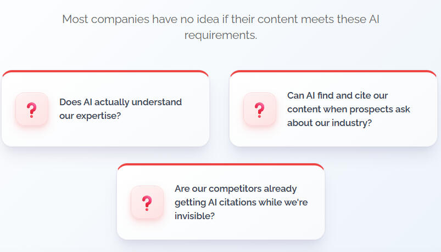Click the red top border of the 'competitors' card
Image resolution: width=441 pixels, height=252 pixels.
(x=220, y=164)
